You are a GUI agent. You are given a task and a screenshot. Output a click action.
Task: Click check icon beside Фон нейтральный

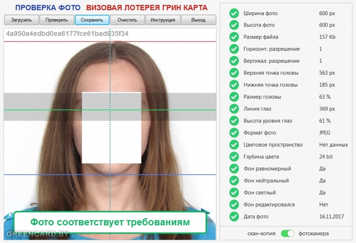coord(234,181)
